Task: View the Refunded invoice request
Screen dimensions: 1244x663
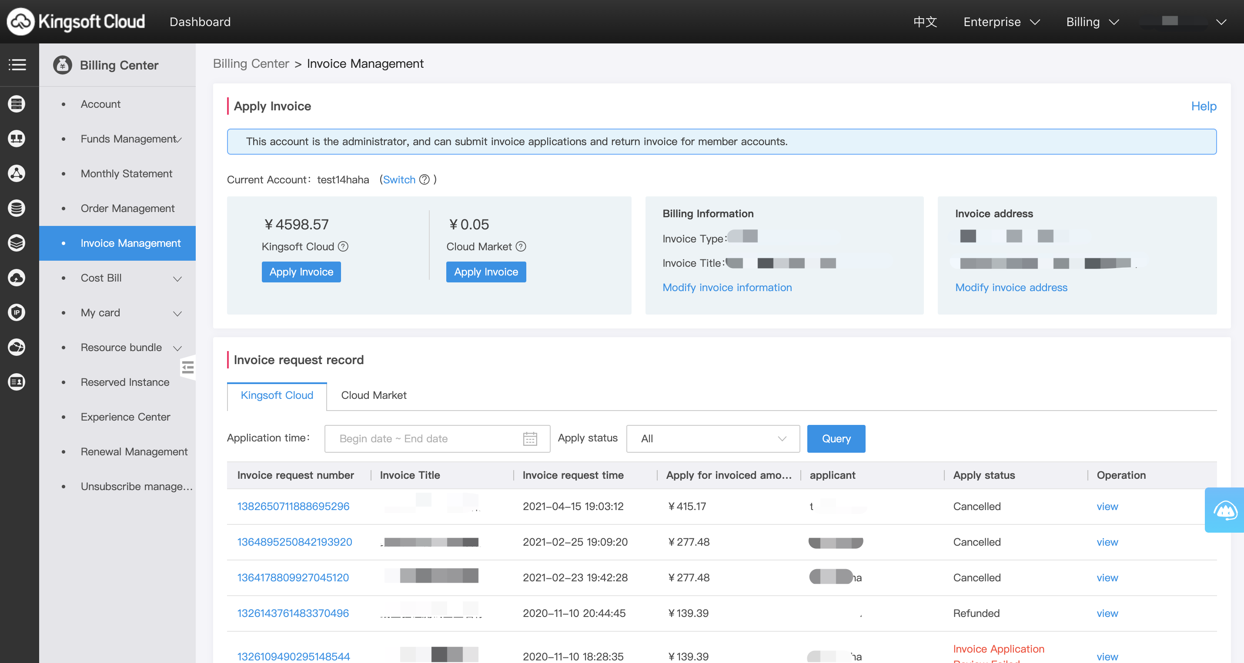Action: 1107,613
